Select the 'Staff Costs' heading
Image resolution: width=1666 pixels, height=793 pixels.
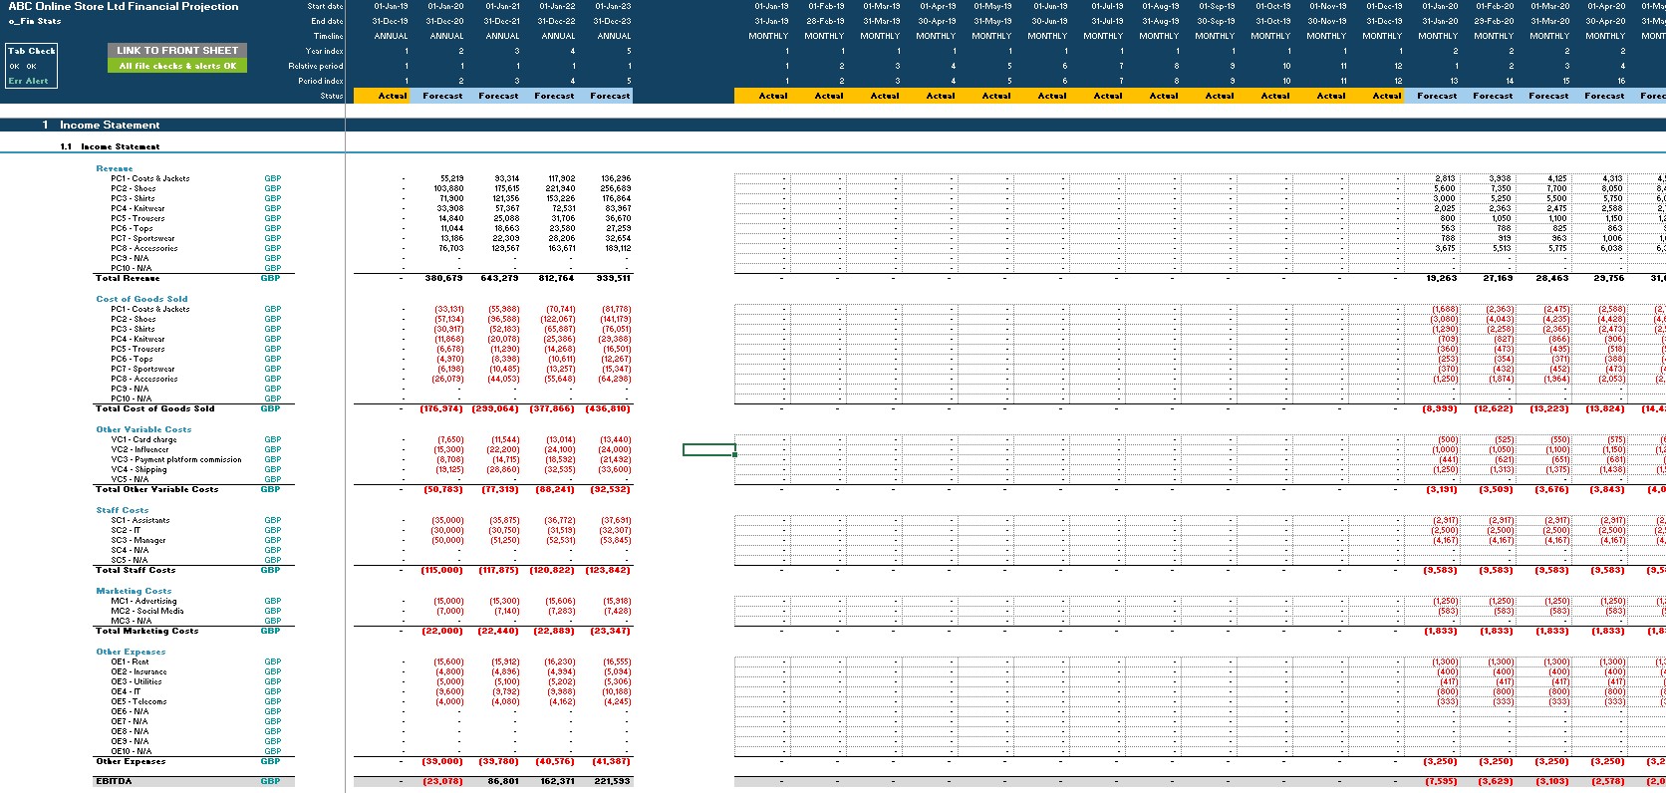(x=123, y=510)
